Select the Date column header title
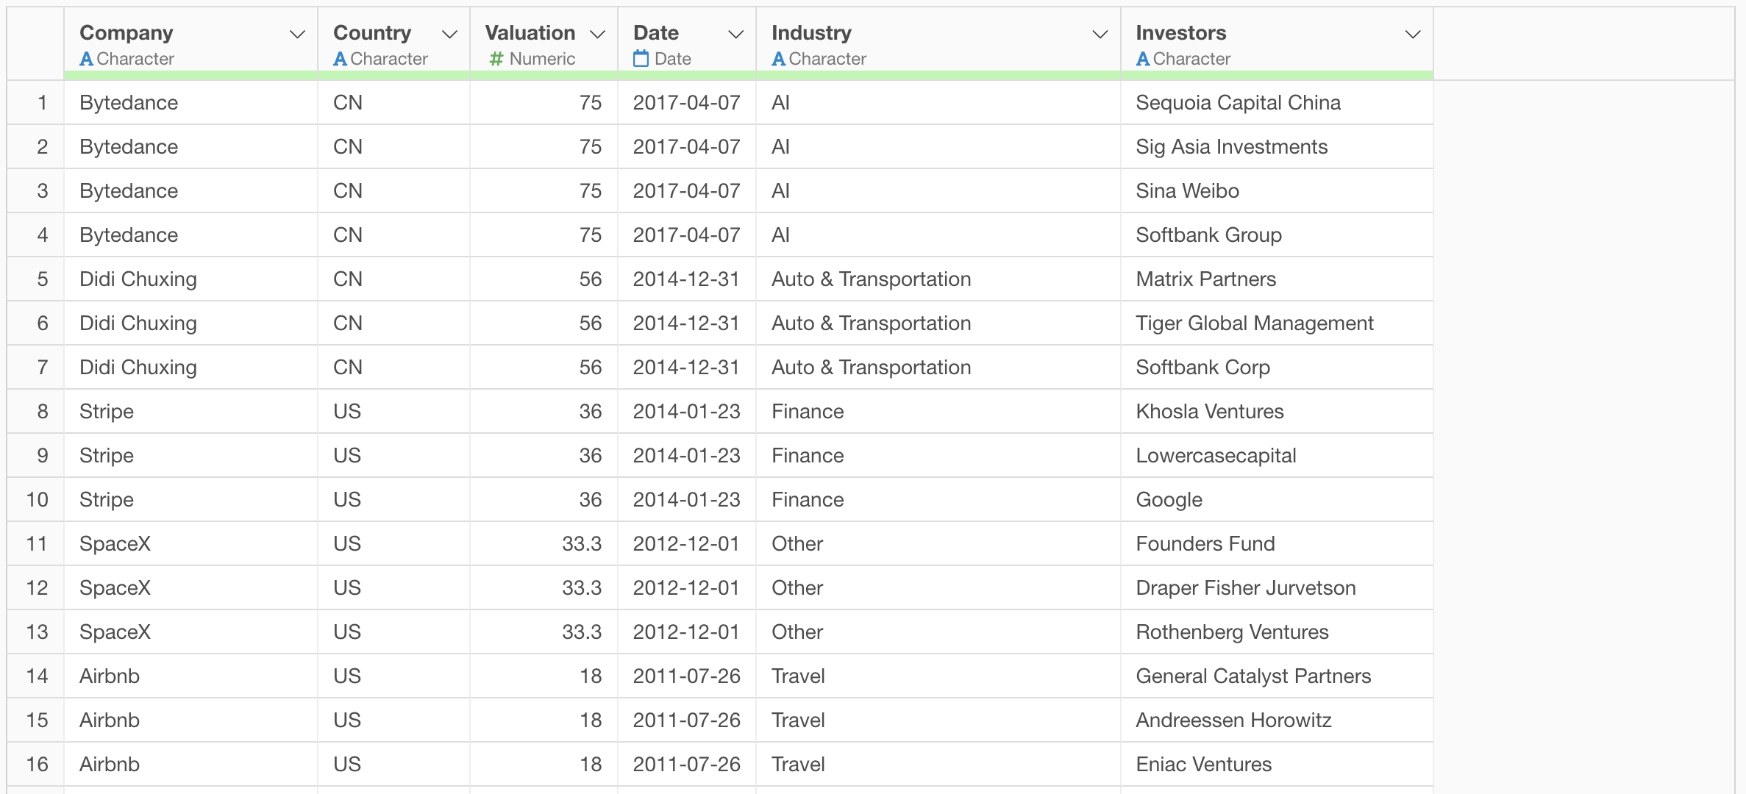1746x794 pixels. (656, 33)
